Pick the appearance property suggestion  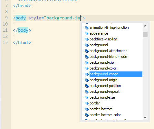click(x=99, y=34)
